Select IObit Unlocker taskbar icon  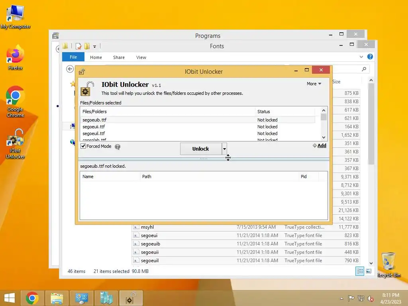(131, 298)
